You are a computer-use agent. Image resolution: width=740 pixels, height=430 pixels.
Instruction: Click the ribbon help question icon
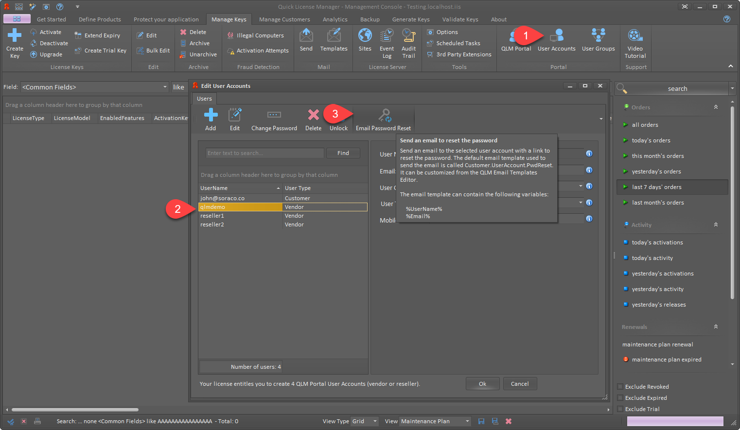click(727, 19)
